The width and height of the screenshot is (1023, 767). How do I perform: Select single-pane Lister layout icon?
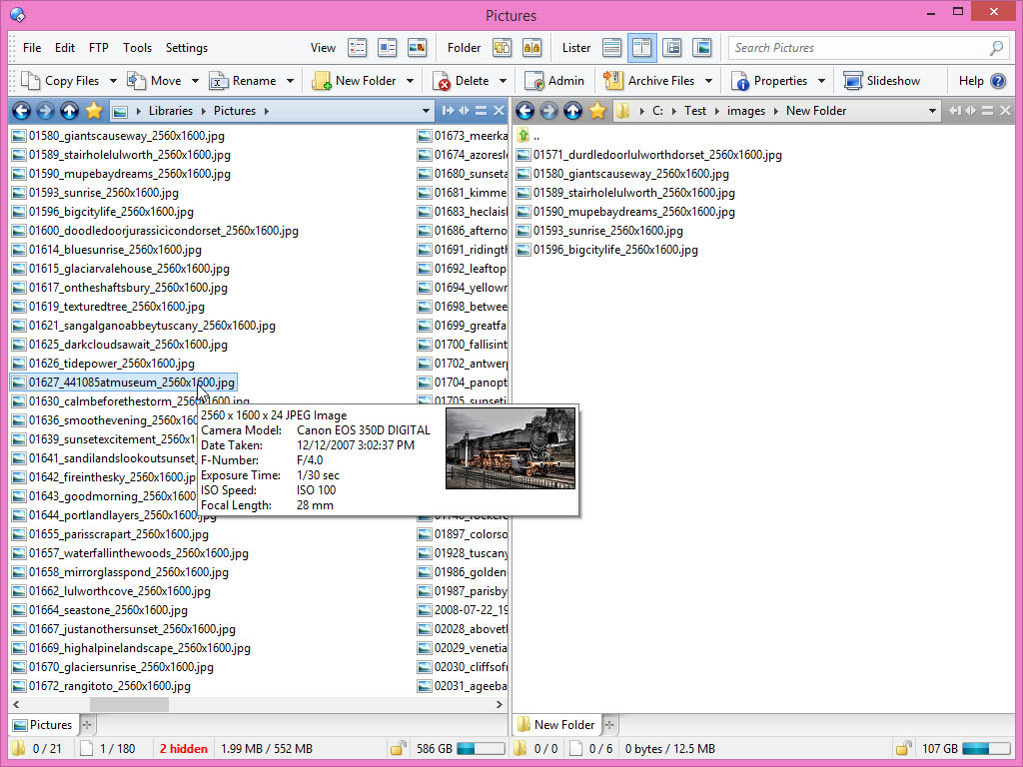point(612,48)
